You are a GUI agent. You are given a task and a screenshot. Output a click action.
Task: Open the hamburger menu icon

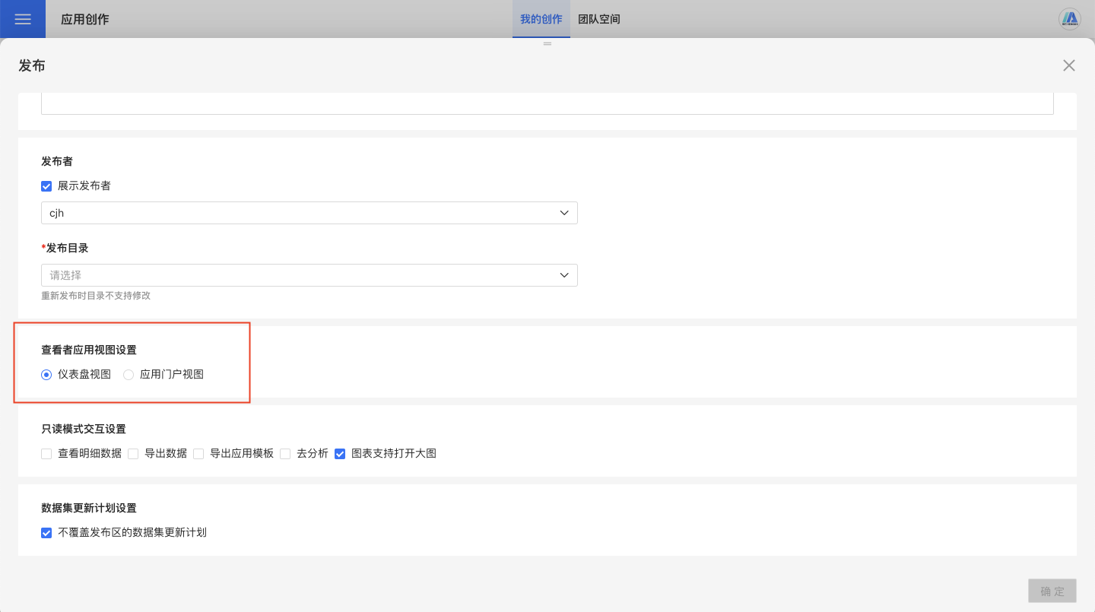[x=23, y=19]
